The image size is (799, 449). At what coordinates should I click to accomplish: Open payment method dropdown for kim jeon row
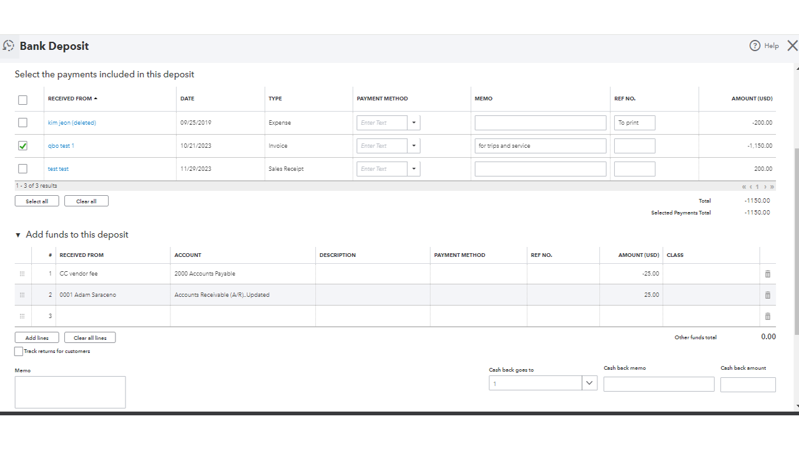[413, 123]
